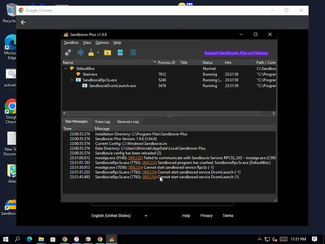Sort by the Title column header
325x244 pixels.
click(x=190, y=63)
